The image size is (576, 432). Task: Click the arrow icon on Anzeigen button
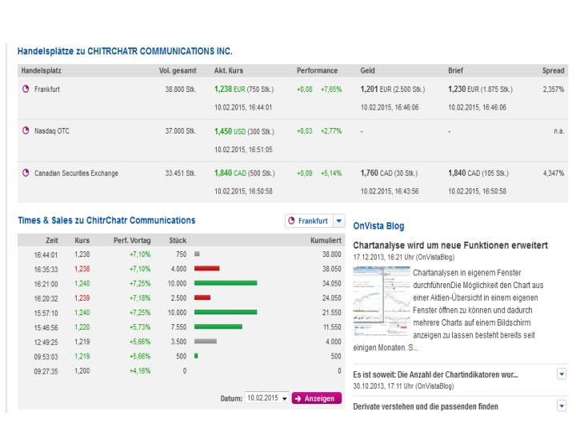(x=297, y=398)
